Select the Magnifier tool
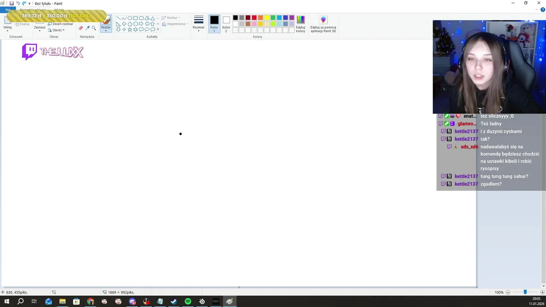 pos(94,28)
